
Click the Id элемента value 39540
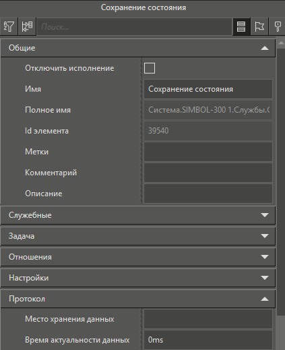click(x=208, y=131)
